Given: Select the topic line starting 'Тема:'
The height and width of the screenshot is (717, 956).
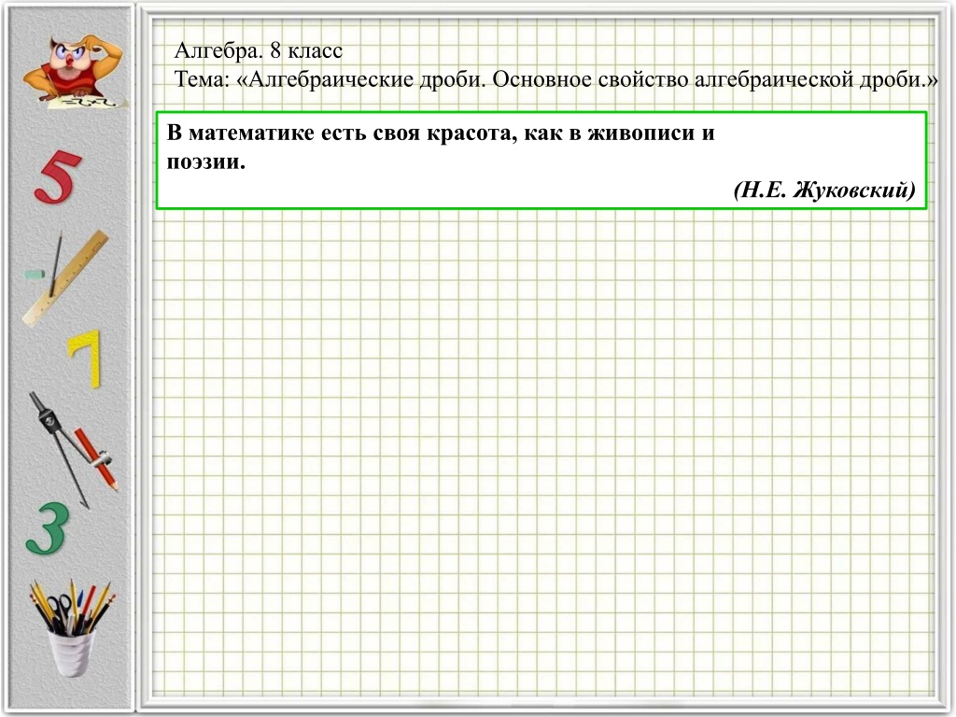Looking at the screenshot, I should point(556,79).
